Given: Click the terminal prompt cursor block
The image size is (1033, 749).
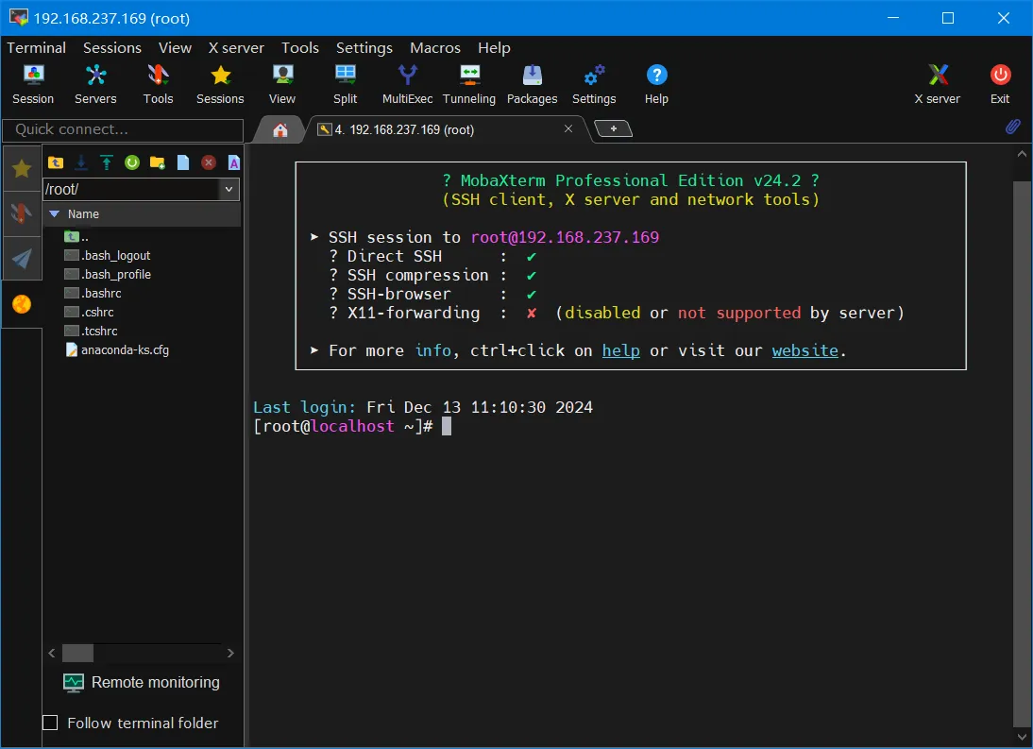Looking at the screenshot, I should (446, 426).
